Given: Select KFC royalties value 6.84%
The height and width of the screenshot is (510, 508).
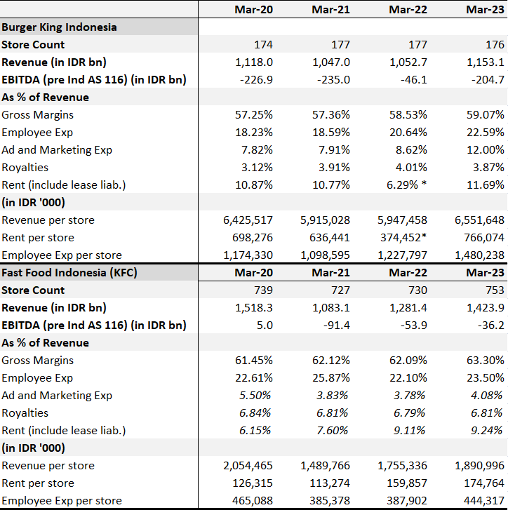Looking at the screenshot, I should [x=255, y=413].
